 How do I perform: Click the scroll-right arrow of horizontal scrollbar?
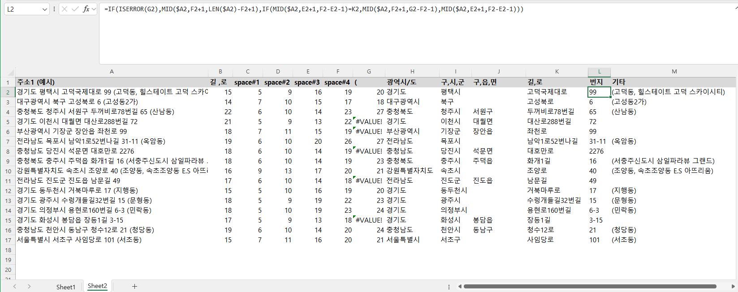pos(733,286)
